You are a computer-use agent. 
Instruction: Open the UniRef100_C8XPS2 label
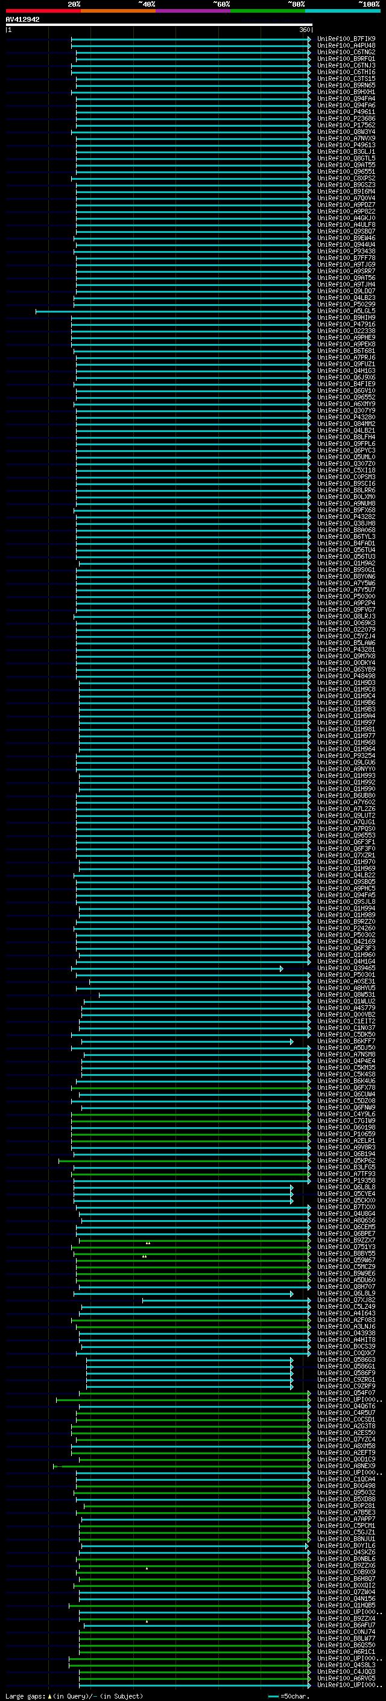346,178
